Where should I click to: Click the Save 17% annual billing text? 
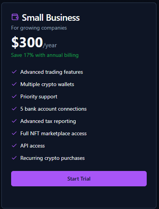(45, 55)
